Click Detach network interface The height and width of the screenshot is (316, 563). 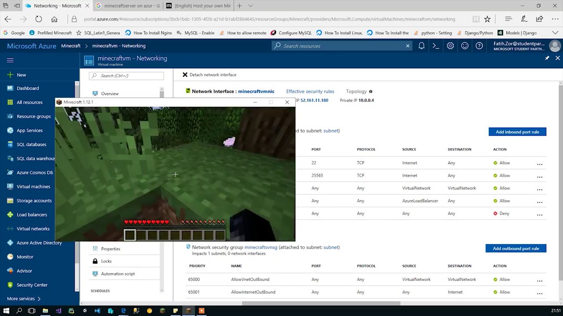tap(209, 75)
